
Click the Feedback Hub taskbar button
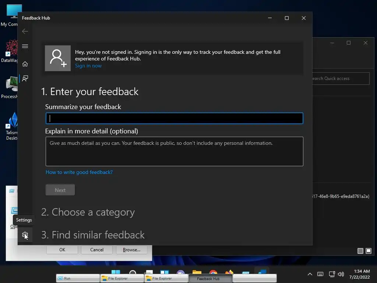(210, 279)
